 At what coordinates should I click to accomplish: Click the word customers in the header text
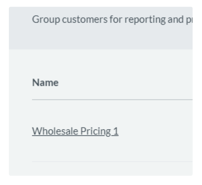pos(85,20)
